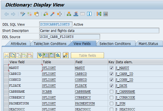The image size is (163, 111).
Task: Click the Active/Inactive switch icon
Action: (30, 14)
